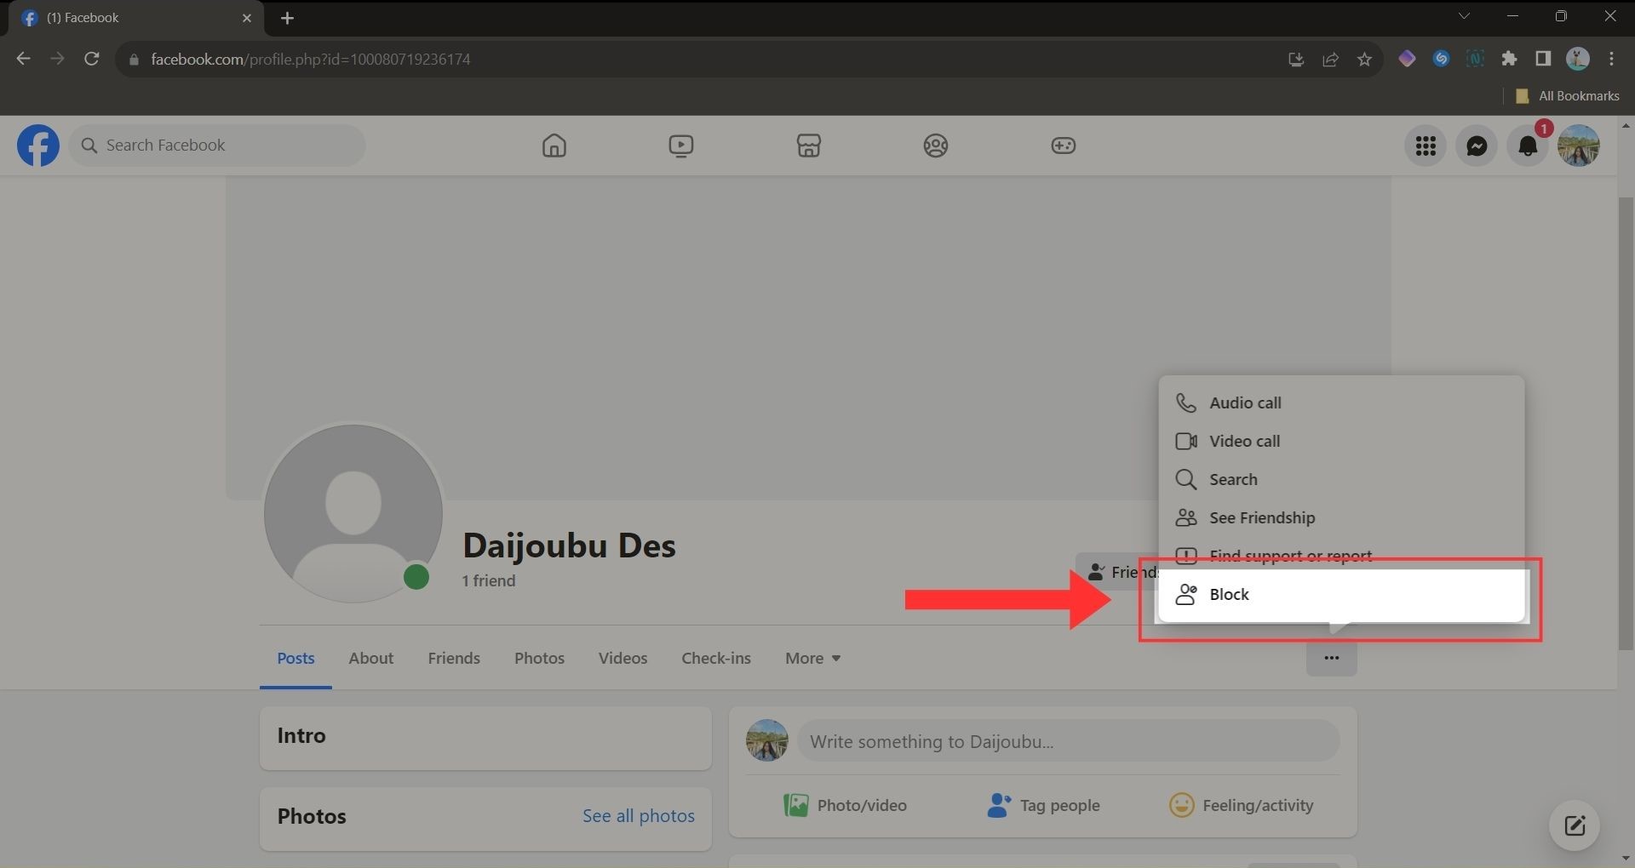Screen dimensions: 1635x868
Task: Choose See Friendship menu entry
Action: tap(1261, 517)
